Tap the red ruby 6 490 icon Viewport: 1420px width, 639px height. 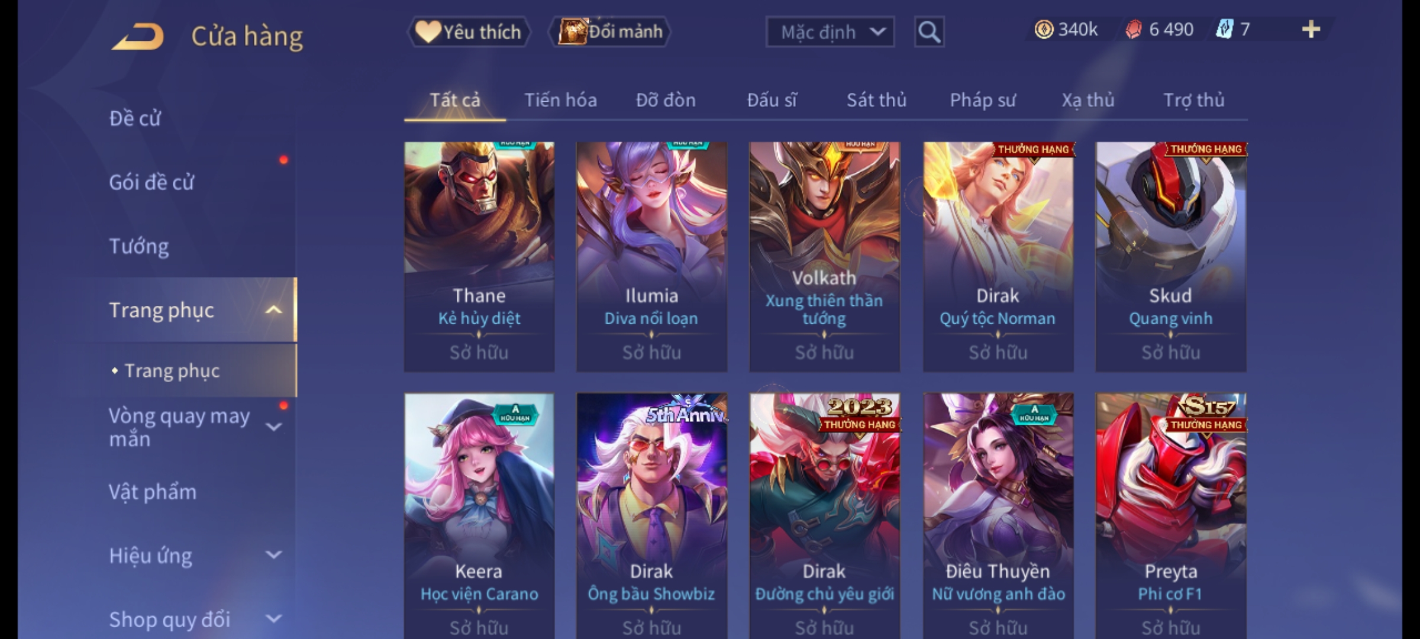[1134, 30]
